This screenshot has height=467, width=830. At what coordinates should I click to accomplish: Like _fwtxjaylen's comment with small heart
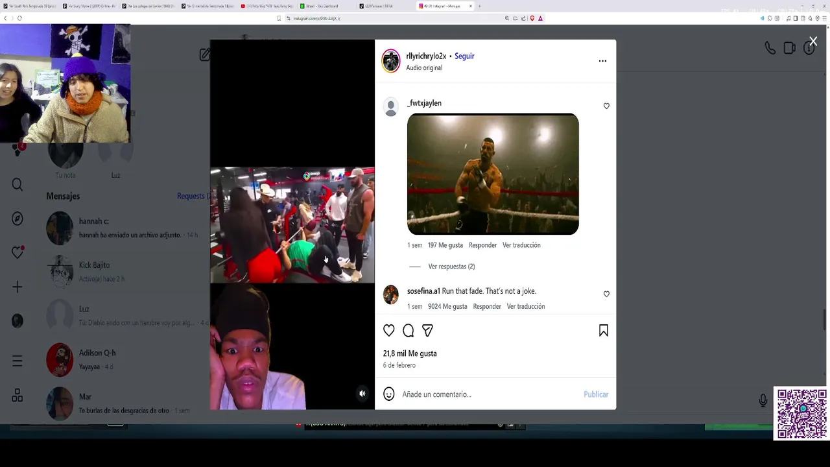coord(606,106)
